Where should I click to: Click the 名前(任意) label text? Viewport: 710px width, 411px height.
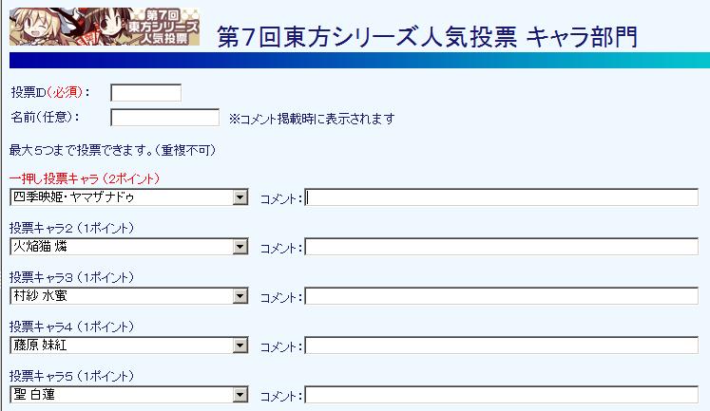(45, 118)
